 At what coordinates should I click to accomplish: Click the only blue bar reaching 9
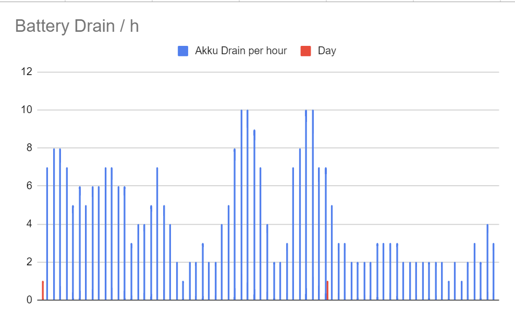(x=254, y=214)
